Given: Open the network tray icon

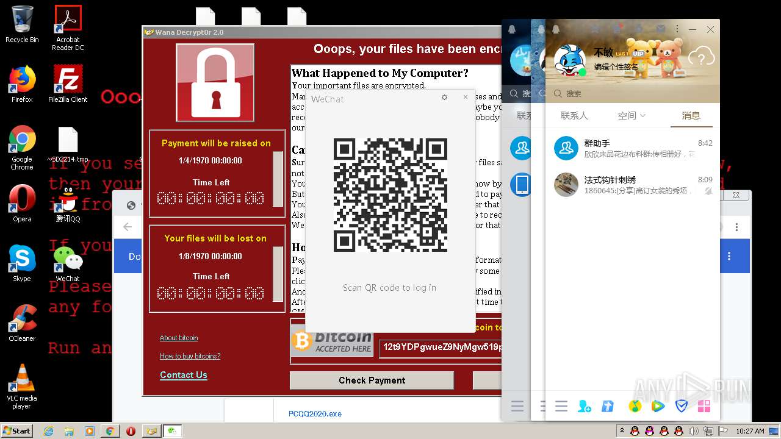Looking at the screenshot, I should 708,431.
